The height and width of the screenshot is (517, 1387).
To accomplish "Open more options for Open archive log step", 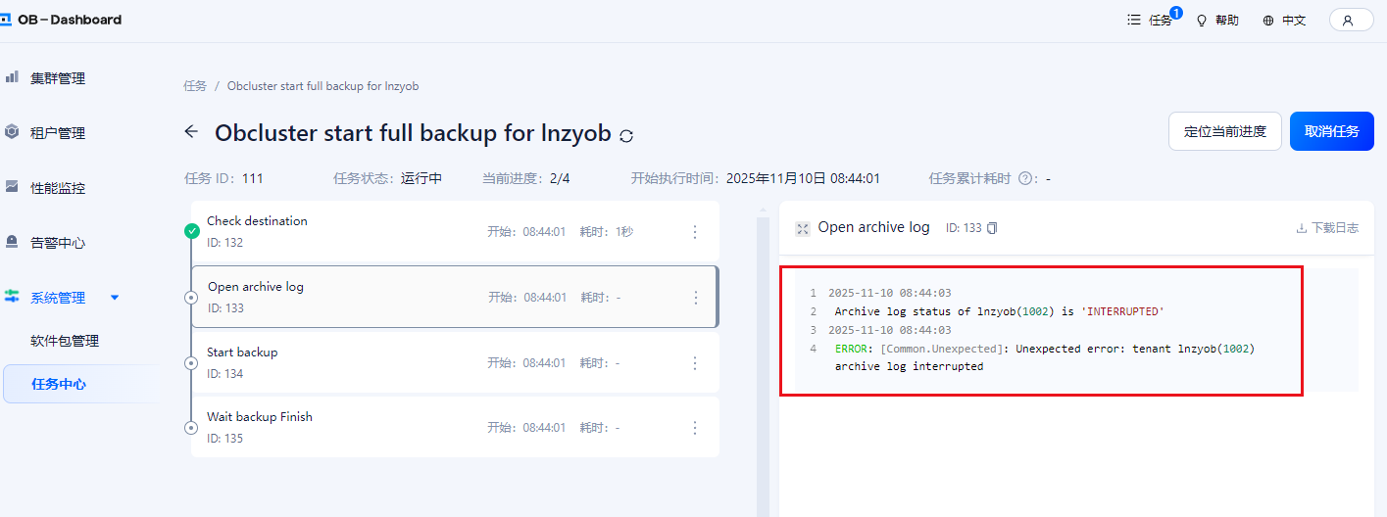I will click(695, 298).
